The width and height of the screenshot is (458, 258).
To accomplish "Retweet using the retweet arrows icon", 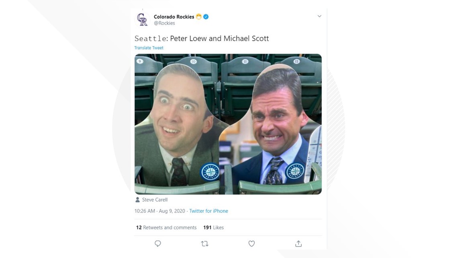I will (x=205, y=244).
